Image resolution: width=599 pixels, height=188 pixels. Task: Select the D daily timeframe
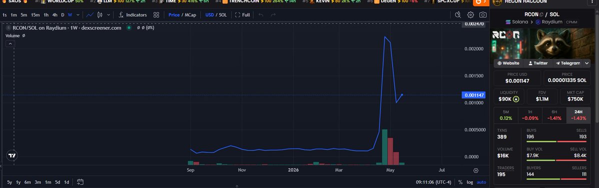pos(62,15)
